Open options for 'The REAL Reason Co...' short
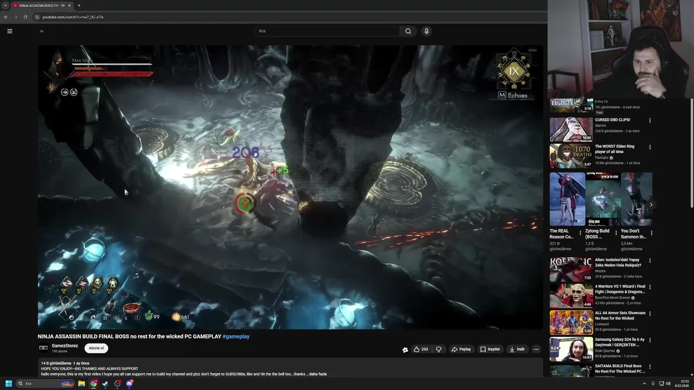Screen dimensions: 694x390 [x=580, y=233]
